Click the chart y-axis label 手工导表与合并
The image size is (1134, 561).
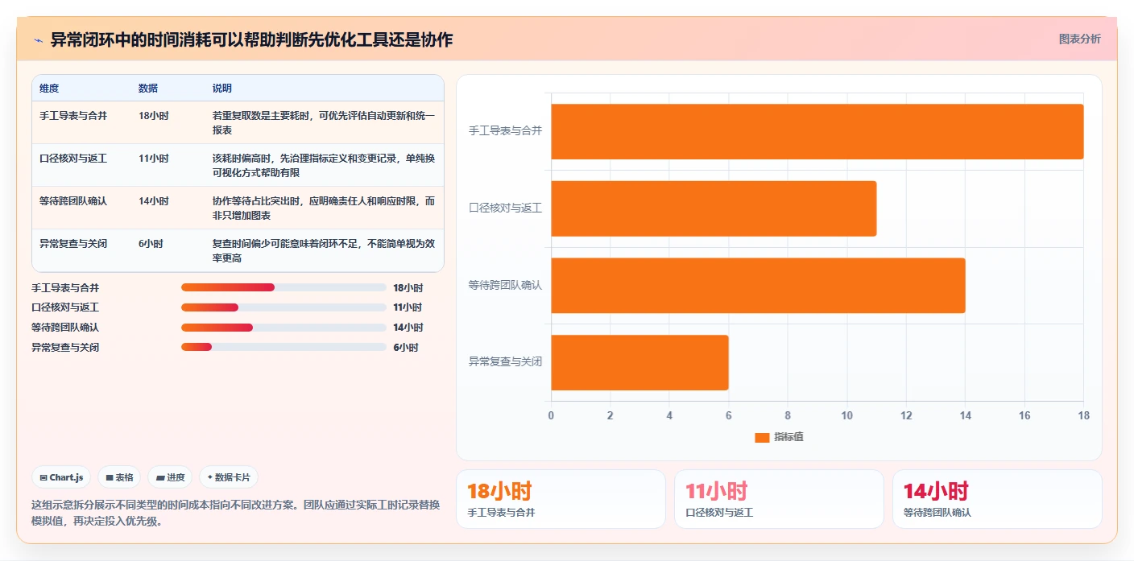click(506, 130)
